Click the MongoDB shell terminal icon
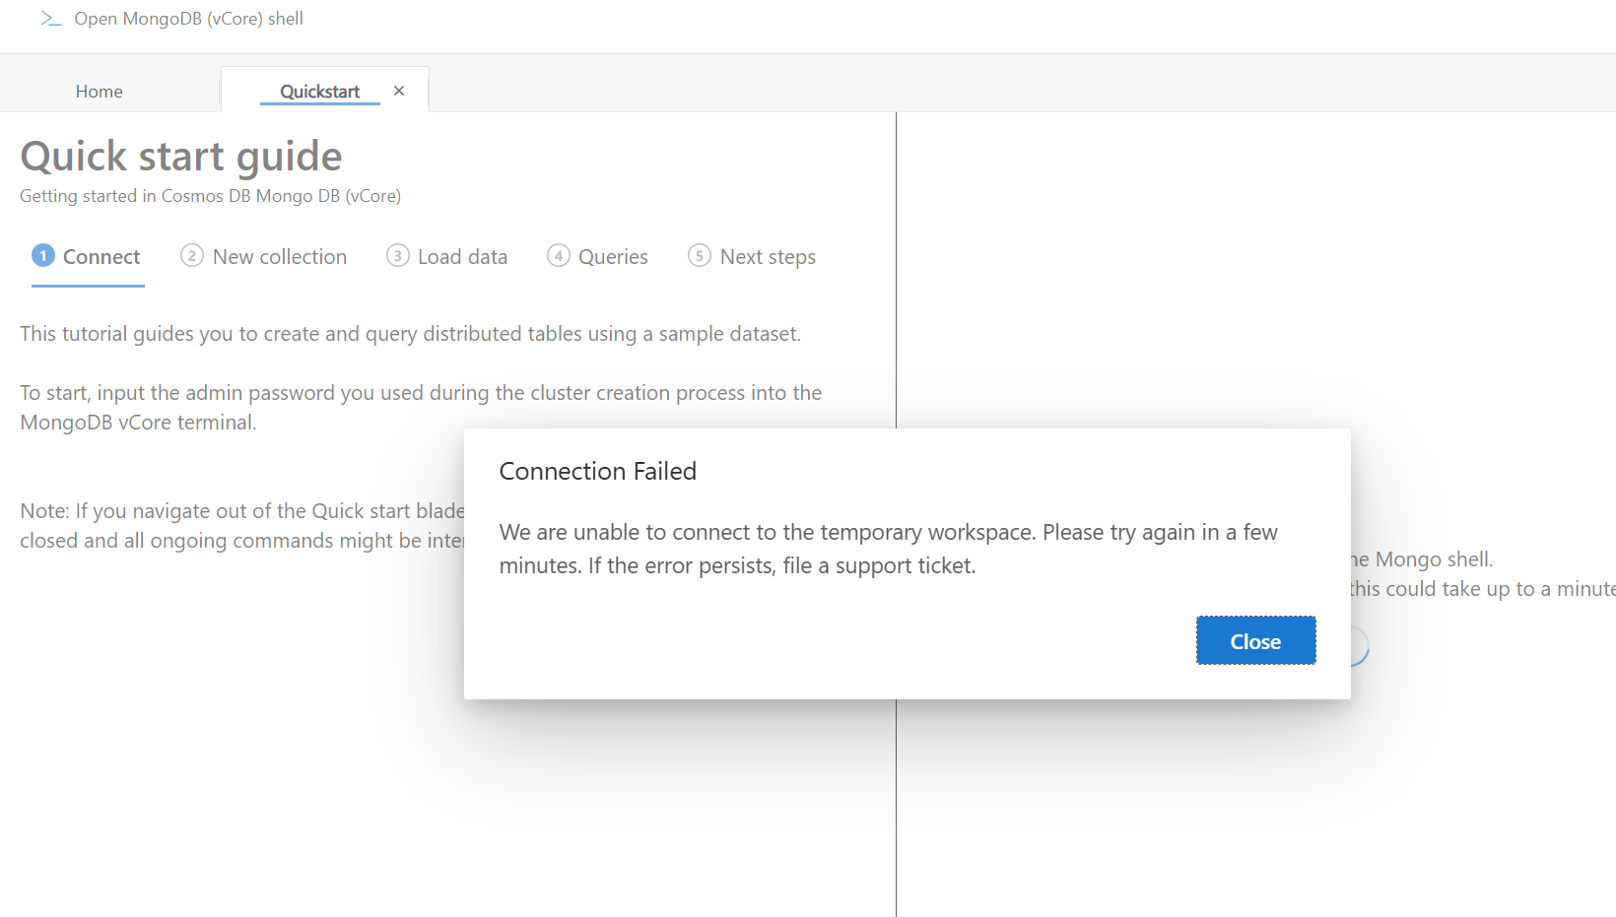Screen dimensions: 1616x917 click(50, 18)
